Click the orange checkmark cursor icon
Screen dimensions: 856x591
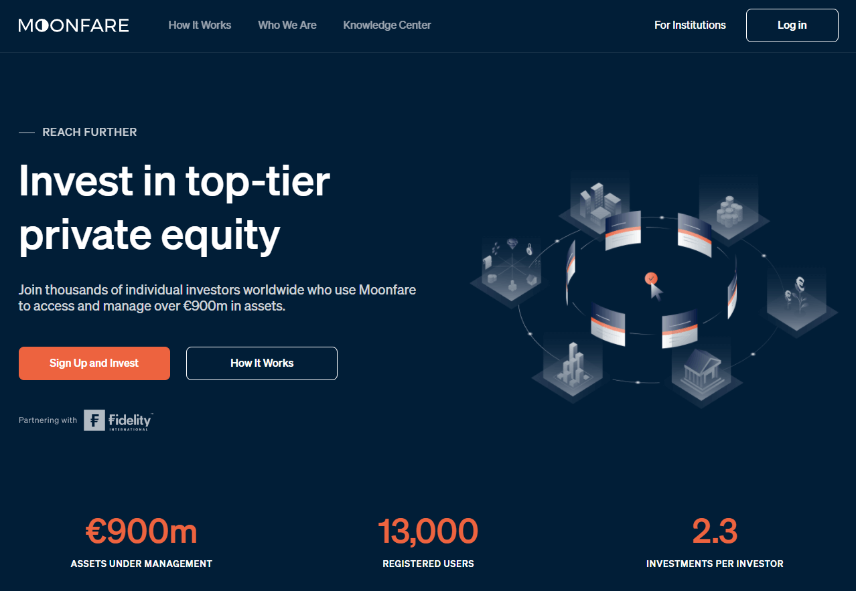point(653,286)
